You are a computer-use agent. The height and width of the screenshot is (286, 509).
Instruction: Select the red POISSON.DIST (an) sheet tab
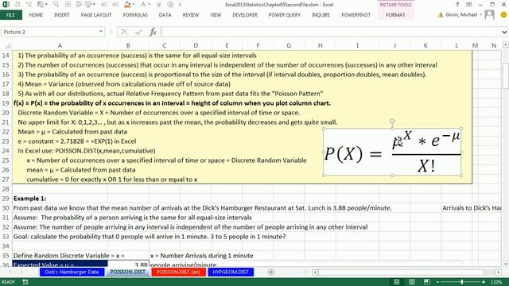[x=178, y=272]
